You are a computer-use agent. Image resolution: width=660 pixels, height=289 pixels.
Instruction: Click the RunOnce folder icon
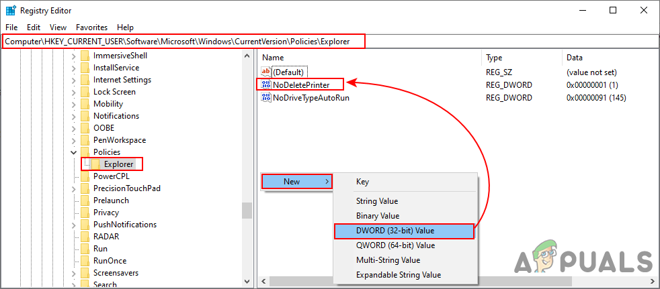pyautogui.click(x=85, y=260)
